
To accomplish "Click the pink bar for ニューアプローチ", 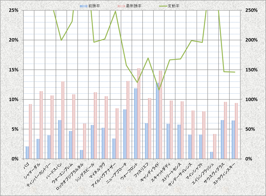I will click(128, 120).
